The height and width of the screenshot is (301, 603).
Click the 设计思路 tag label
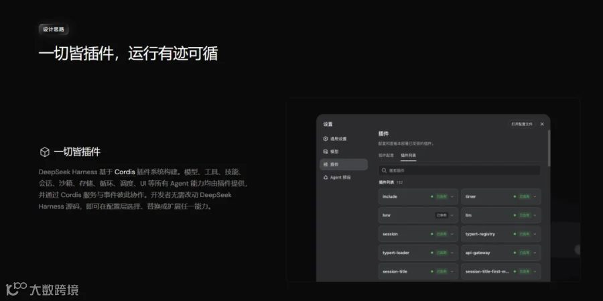(x=54, y=29)
